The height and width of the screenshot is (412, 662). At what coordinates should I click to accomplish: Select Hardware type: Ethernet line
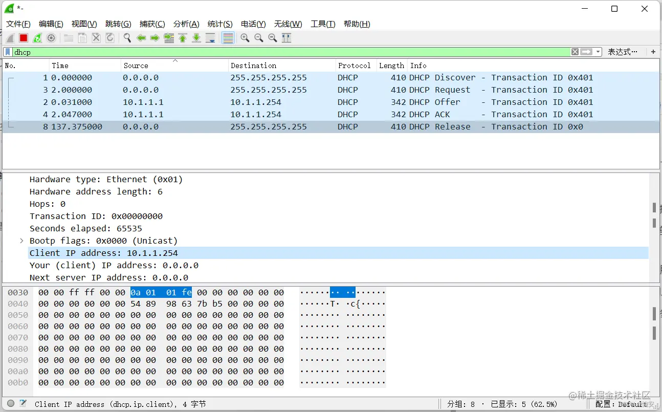pyautogui.click(x=106, y=179)
